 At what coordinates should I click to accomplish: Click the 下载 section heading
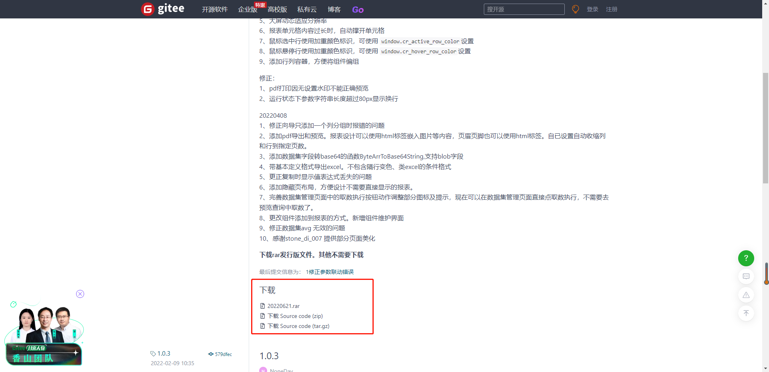[x=268, y=290]
